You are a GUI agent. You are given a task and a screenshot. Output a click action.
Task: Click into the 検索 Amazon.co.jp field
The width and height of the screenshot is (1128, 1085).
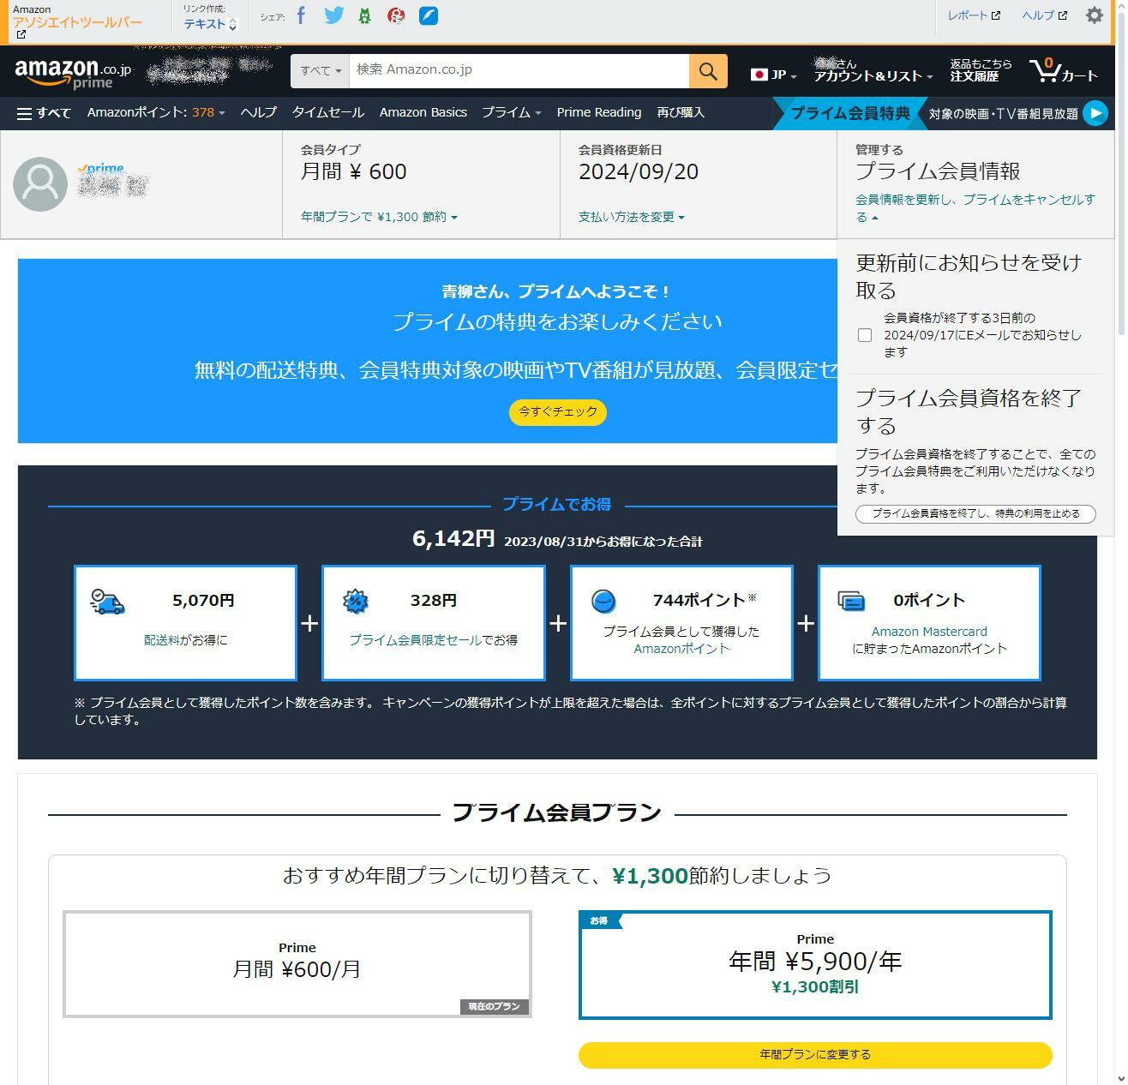(x=519, y=71)
